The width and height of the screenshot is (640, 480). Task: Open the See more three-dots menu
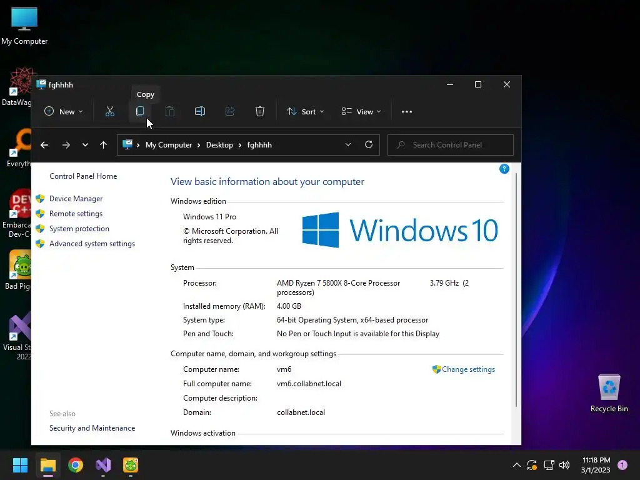(x=406, y=112)
